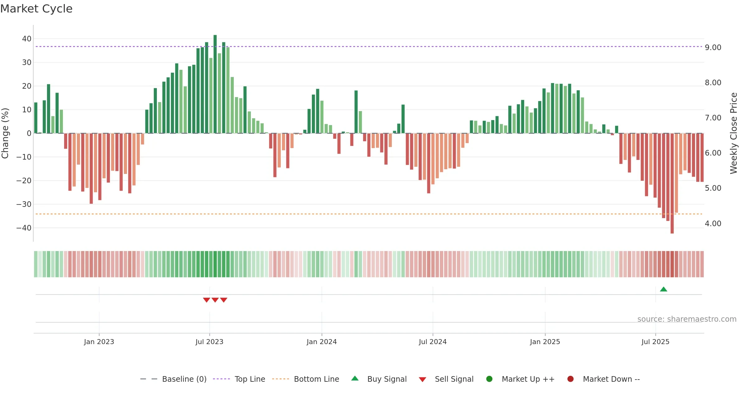
Task: Click the purple dotted Top Line legend swatch
Action: tap(221, 379)
